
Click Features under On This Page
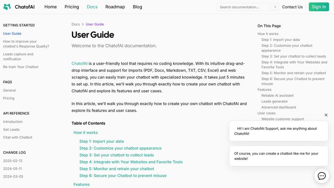click(264, 90)
